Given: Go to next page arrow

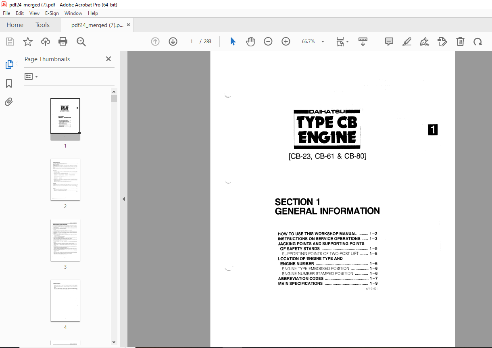Looking at the screenshot, I should coord(173,42).
